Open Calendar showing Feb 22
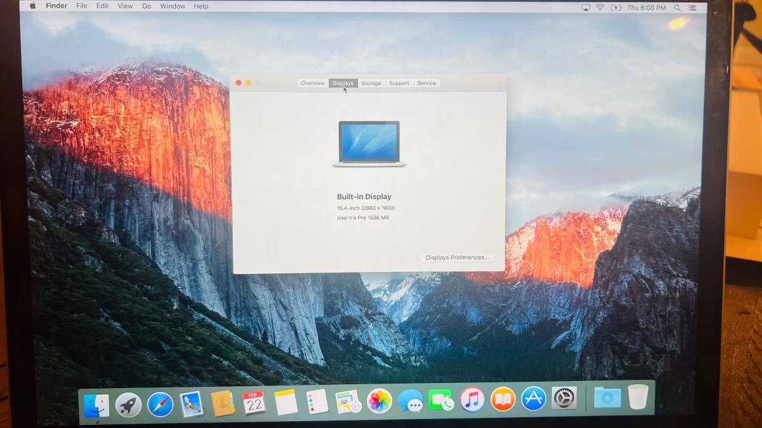This screenshot has height=428, width=762. coord(254,402)
